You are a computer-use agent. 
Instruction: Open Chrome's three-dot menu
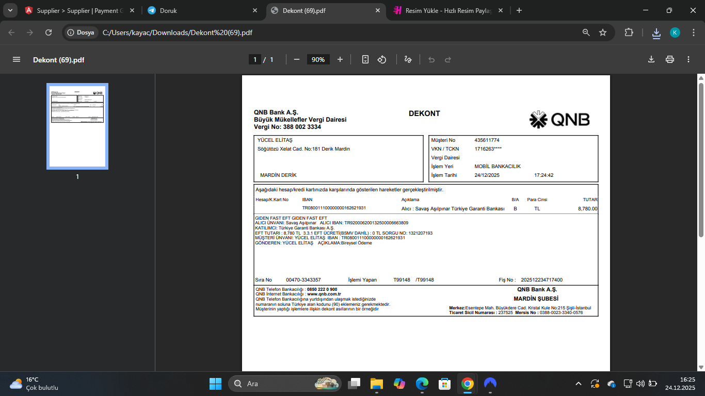693,32
